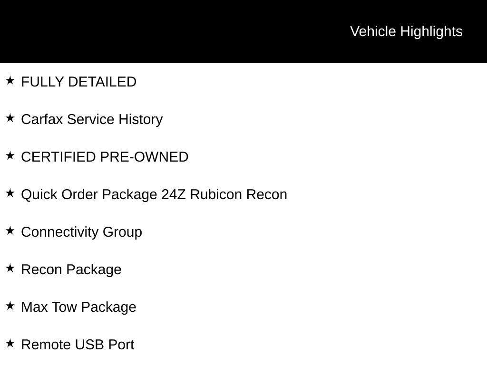
Task: Click the star before Quick Order Package
Action: 10,193
